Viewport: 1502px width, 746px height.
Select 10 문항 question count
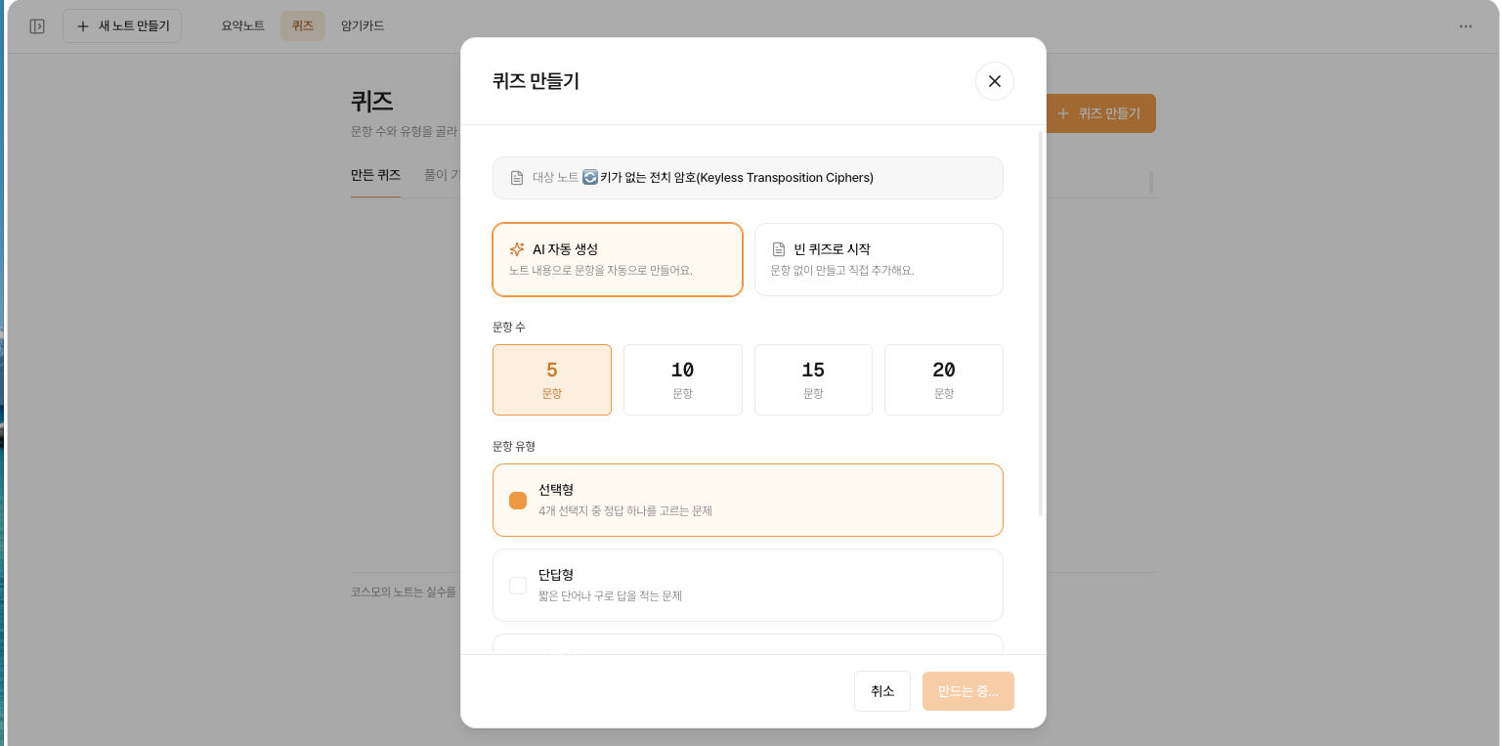[x=683, y=379]
